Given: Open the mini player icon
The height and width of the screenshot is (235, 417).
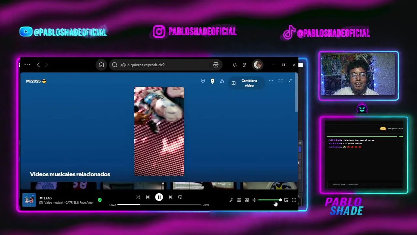Looking at the screenshot, I should click(x=286, y=200).
